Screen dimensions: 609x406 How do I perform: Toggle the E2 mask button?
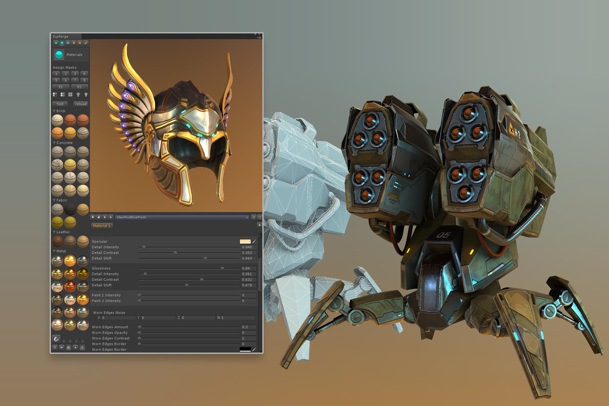tap(80, 87)
